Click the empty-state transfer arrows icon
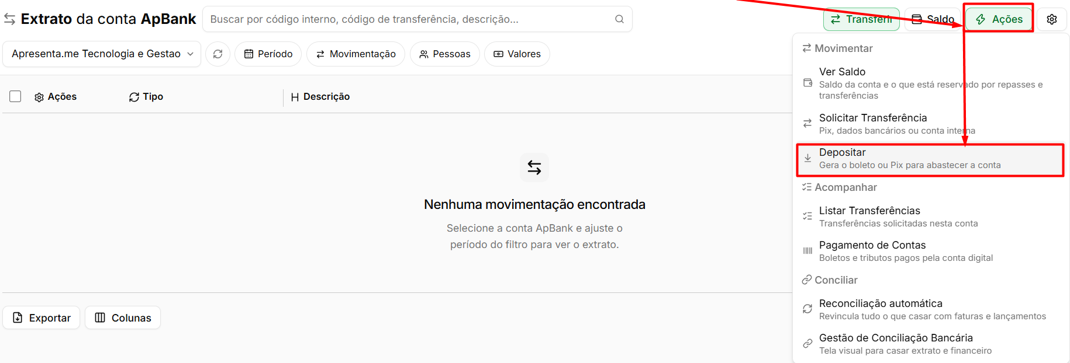The width and height of the screenshot is (1070, 363). 534,167
